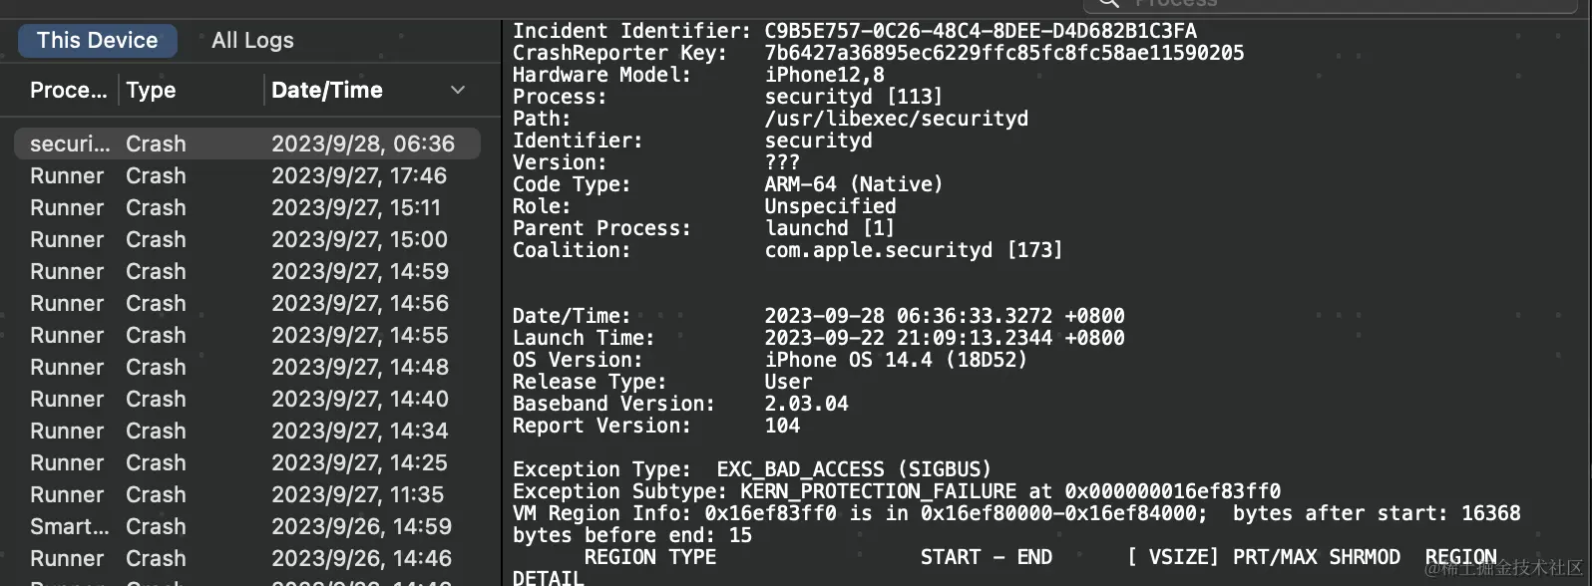Open the Runner crash logged at 11:35
Screen dimensions: 1592x586
pos(246,495)
